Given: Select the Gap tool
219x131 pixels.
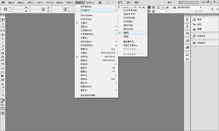Looking at the screenshot, I should click(3, 30).
